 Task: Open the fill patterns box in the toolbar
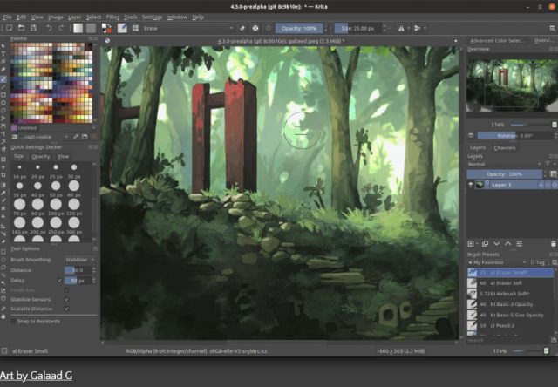91,28
